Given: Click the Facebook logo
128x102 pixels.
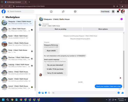Looking at the screenshot, I should [4, 11].
